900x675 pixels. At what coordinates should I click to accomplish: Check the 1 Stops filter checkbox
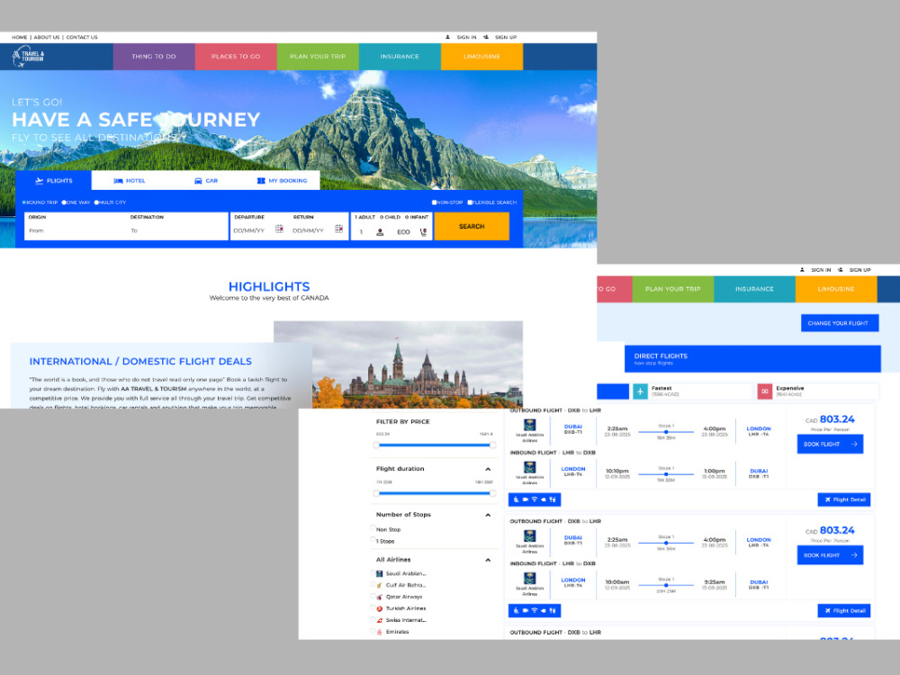coord(373,541)
